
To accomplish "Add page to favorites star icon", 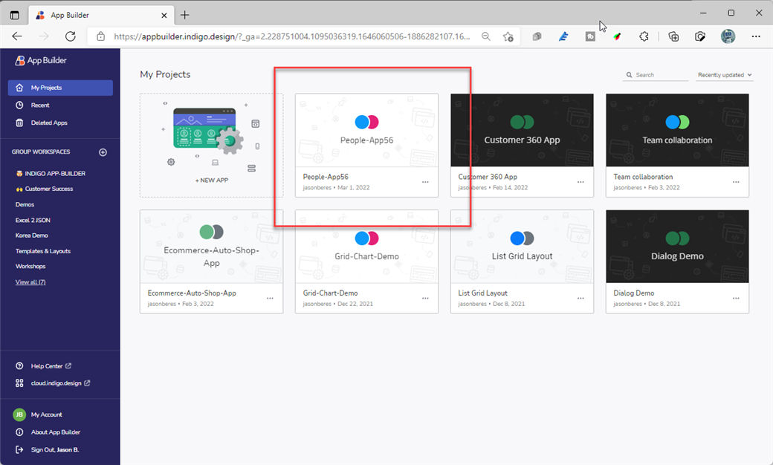I will point(508,36).
